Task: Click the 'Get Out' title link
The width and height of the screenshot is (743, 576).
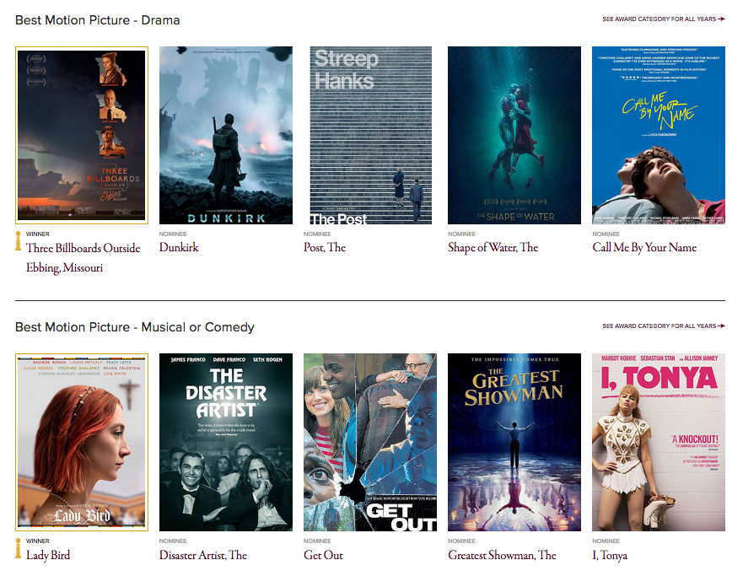Action: 323,556
